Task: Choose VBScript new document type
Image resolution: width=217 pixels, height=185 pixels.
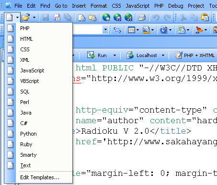Action: click(38, 81)
